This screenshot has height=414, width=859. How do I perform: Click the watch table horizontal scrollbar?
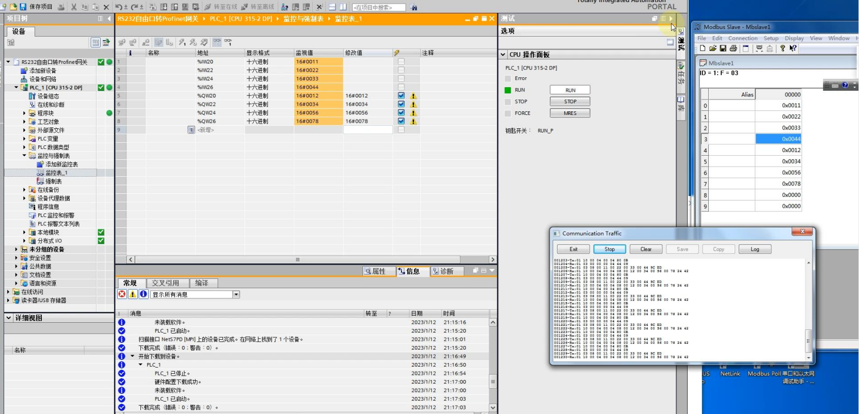tap(311, 259)
